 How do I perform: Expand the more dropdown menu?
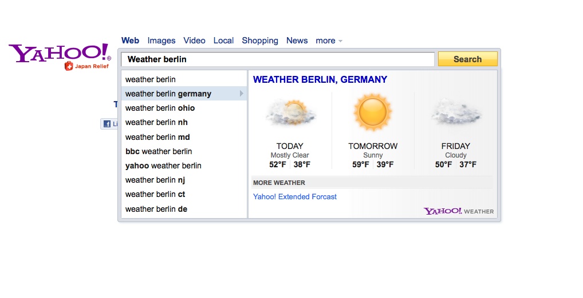coord(329,41)
